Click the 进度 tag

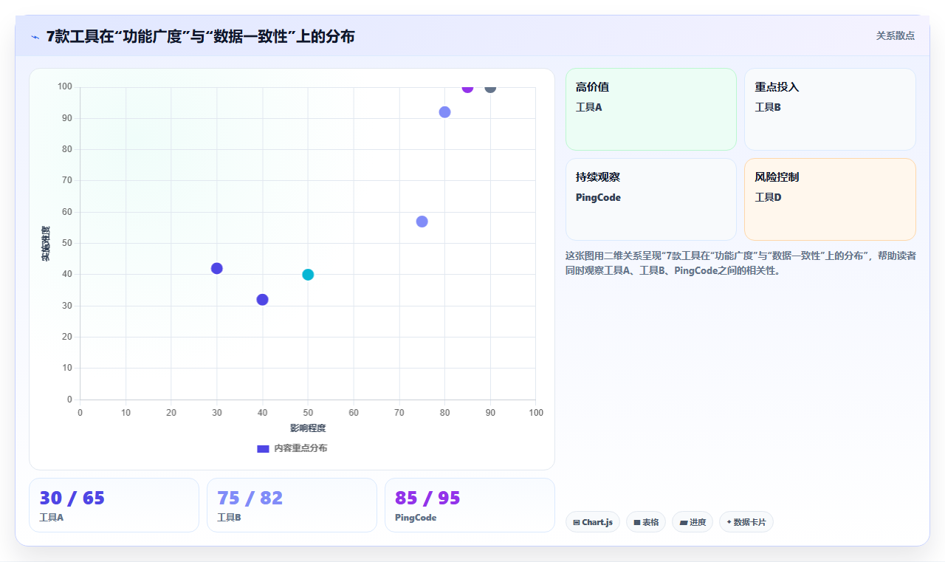pyautogui.click(x=693, y=522)
